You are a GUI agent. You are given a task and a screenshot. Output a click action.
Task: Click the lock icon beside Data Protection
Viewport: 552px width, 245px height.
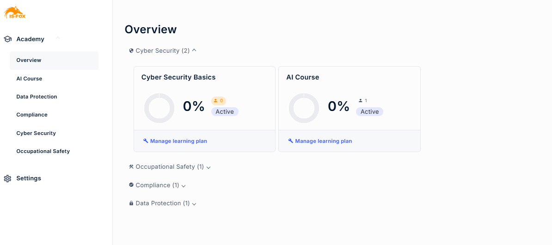131,203
